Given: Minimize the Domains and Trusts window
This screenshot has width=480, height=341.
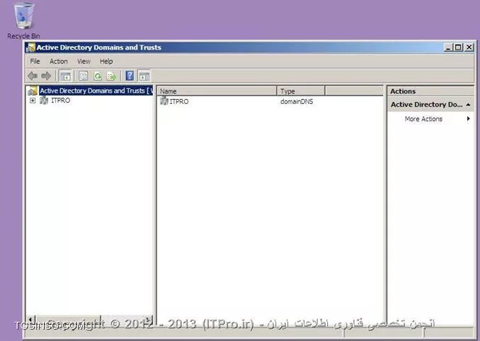Looking at the screenshot, I should [448, 47].
